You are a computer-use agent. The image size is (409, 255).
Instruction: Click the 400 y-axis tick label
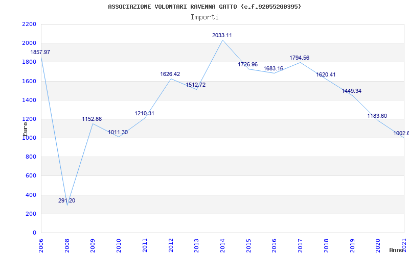point(31,195)
